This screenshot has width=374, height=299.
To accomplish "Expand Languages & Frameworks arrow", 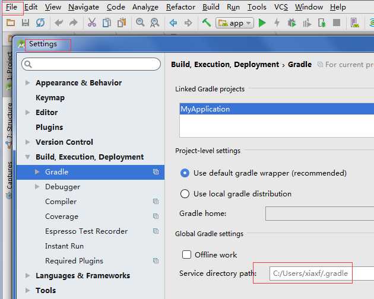I will tap(28, 276).
